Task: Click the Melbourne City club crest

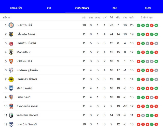Action: point(11,25)
